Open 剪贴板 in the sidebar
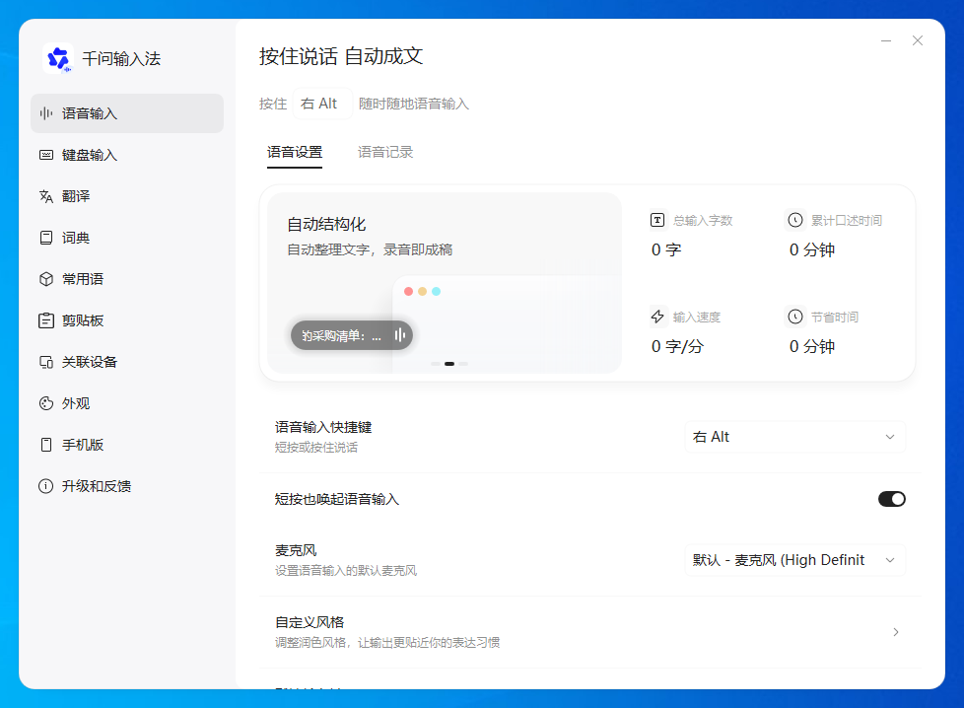 pos(127,320)
